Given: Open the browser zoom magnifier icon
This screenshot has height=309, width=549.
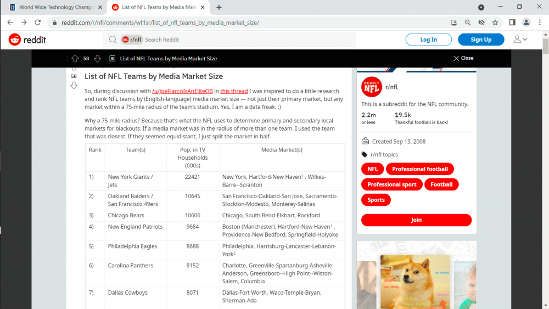Looking at the screenshot, I should coord(468,23).
